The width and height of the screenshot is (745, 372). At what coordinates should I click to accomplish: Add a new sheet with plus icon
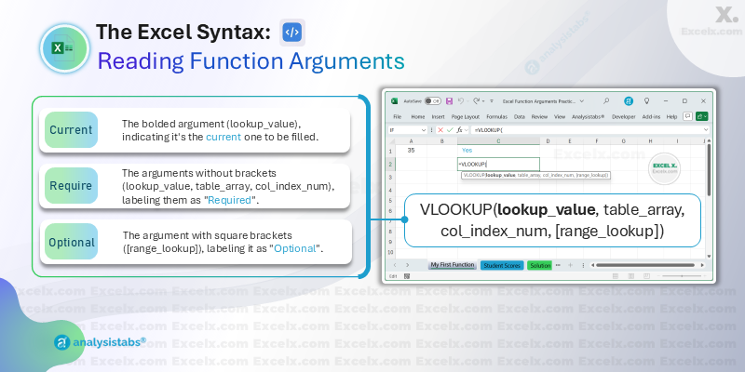coord(571,265)
